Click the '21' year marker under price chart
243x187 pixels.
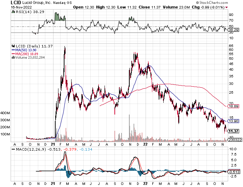click(53, 145)
